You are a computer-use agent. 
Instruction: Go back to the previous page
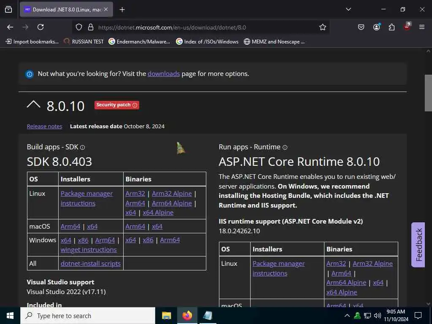point(10,27)
